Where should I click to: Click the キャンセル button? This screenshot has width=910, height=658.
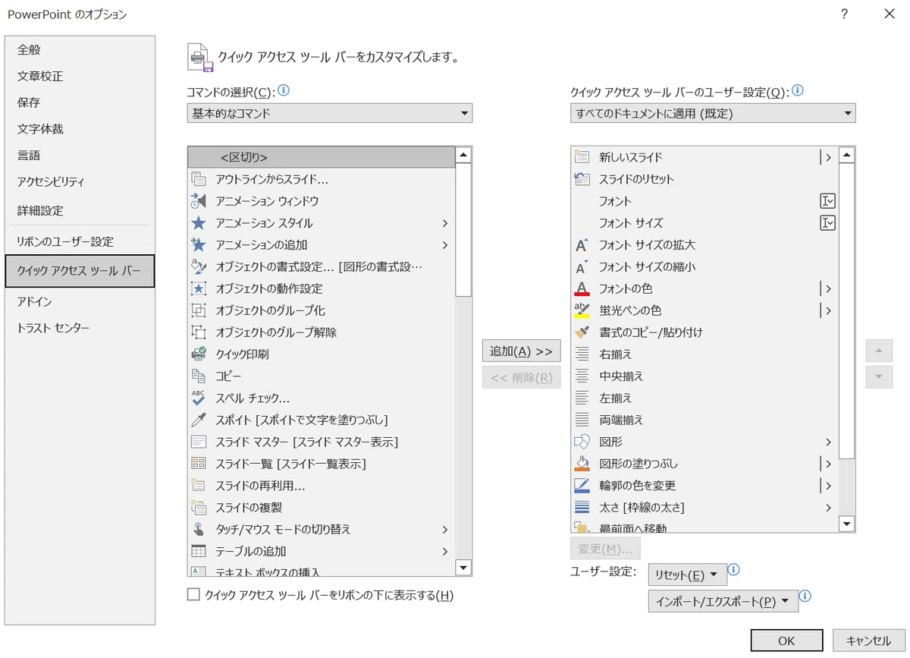(x=868, y=641)
